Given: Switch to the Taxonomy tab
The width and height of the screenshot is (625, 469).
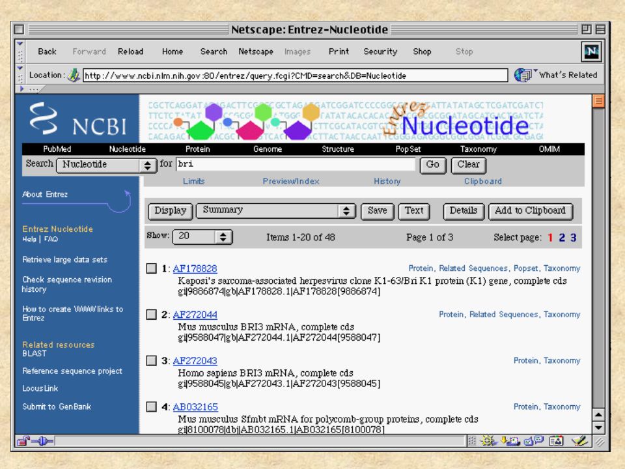Looking at the screenshot, I should (x=479, y=149).
